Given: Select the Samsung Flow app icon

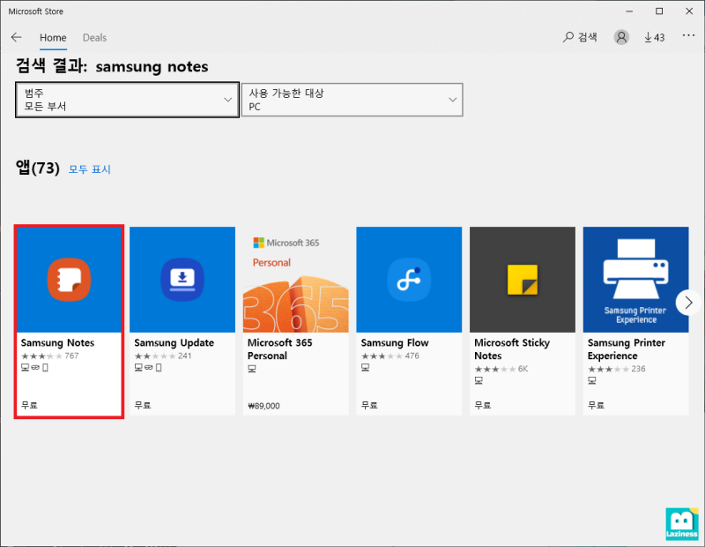Looking at the screenshot, I should tap(409, 280).
